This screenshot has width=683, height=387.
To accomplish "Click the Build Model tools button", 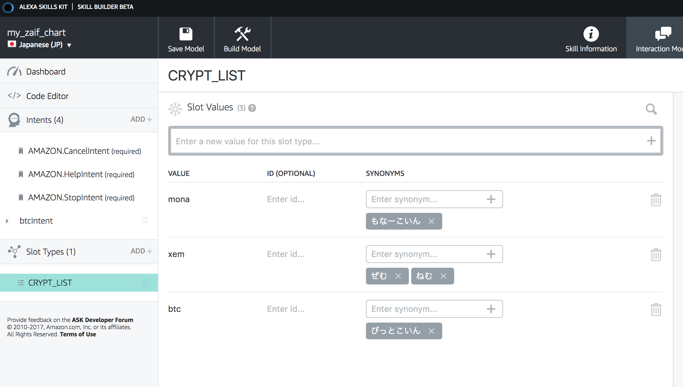I will [242, 38].
